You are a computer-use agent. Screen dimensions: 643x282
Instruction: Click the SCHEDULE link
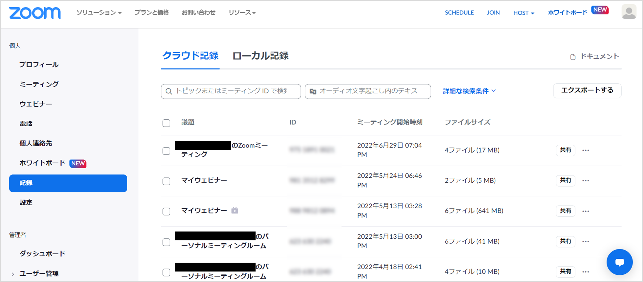[459, 13]
